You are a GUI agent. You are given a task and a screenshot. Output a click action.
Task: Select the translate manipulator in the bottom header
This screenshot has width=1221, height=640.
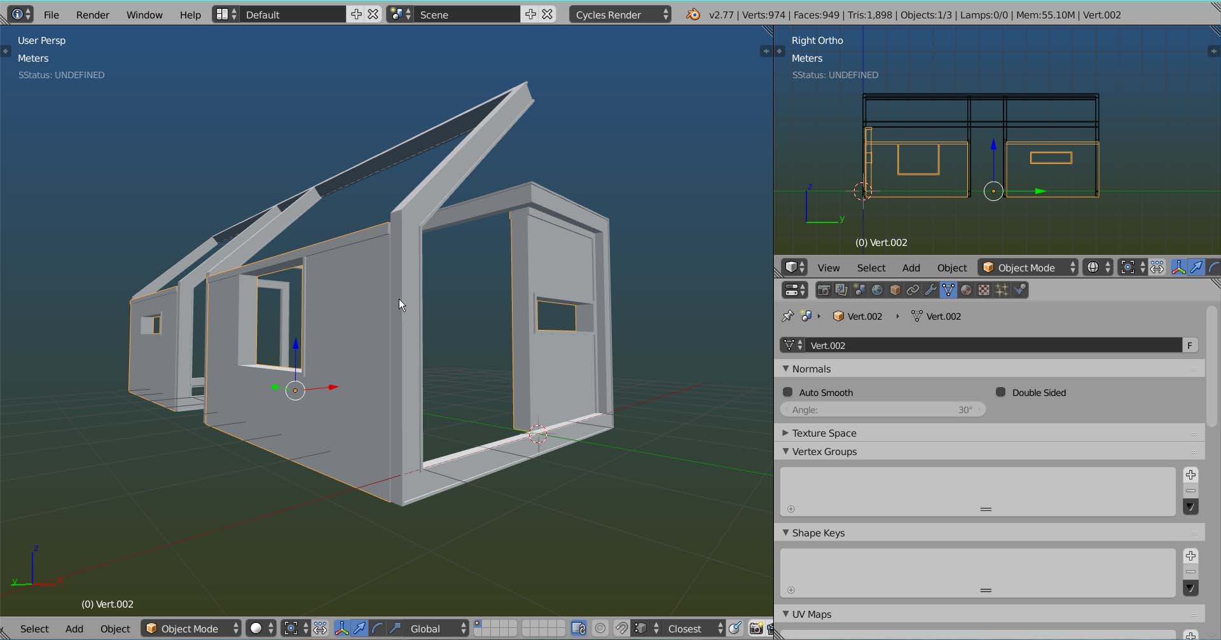click(359, 629)
